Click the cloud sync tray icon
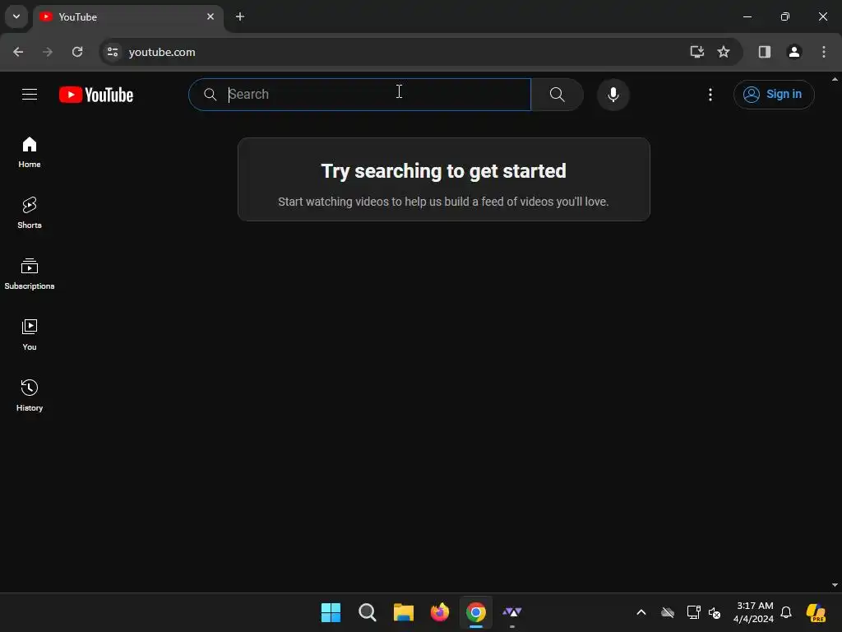The image size is (842, 632). [667, 612]
